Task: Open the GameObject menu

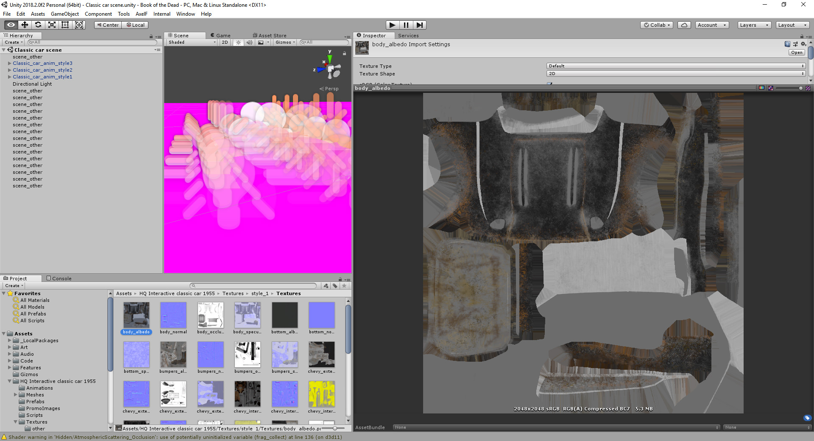Action: [x=64, y=14]
